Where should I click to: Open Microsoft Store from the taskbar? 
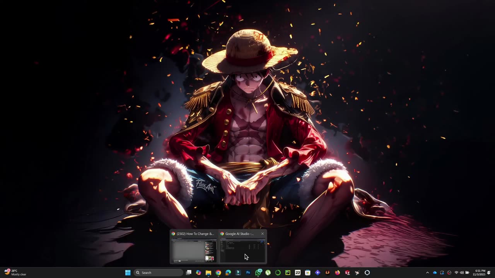307,273
